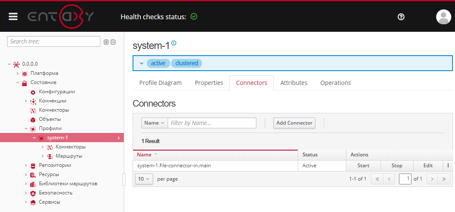
Task: Click the system-1.file-connector-in.main name cell
Action: (215, 166)
